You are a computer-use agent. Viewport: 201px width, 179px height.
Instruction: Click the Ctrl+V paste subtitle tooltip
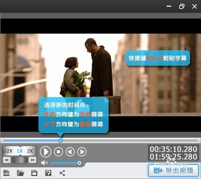pyautogui.click(x=158, y=58)
